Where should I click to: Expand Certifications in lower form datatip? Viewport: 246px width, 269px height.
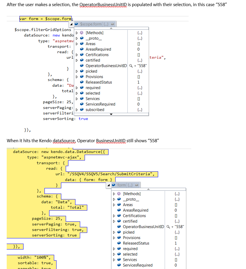114,216
